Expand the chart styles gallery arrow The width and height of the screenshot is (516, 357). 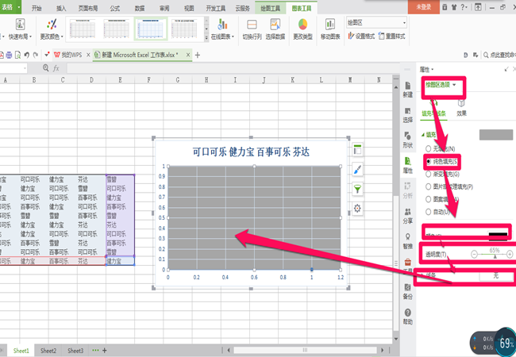pyautogui.click(x=206, y=37)
